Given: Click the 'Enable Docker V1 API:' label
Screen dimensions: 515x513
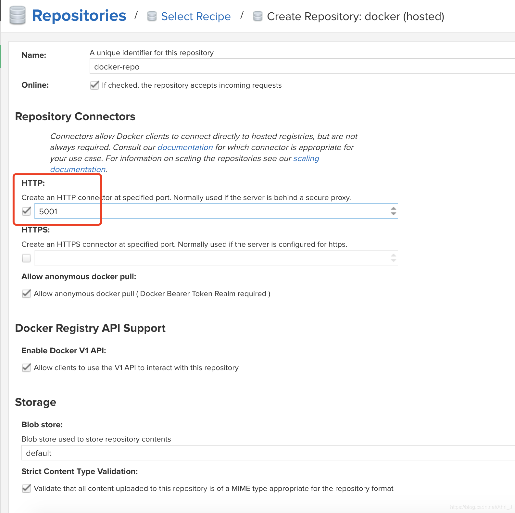Looking at the screenshot, I should point(64,351).
